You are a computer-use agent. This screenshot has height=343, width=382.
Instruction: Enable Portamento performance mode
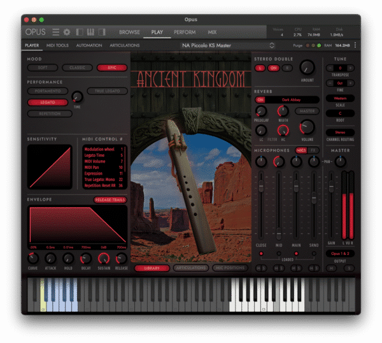pyautogui.click(x=48, y=91)
